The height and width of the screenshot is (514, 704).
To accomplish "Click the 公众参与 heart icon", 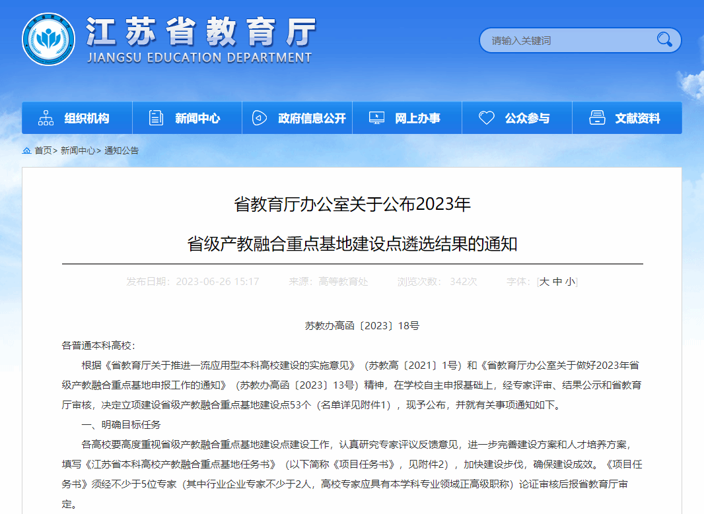I will 486,118.
